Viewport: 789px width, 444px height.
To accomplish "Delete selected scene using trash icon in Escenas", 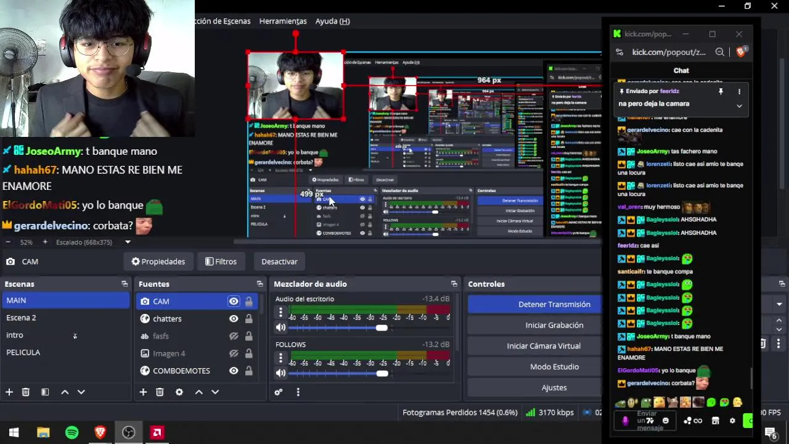I will [26, 392].
